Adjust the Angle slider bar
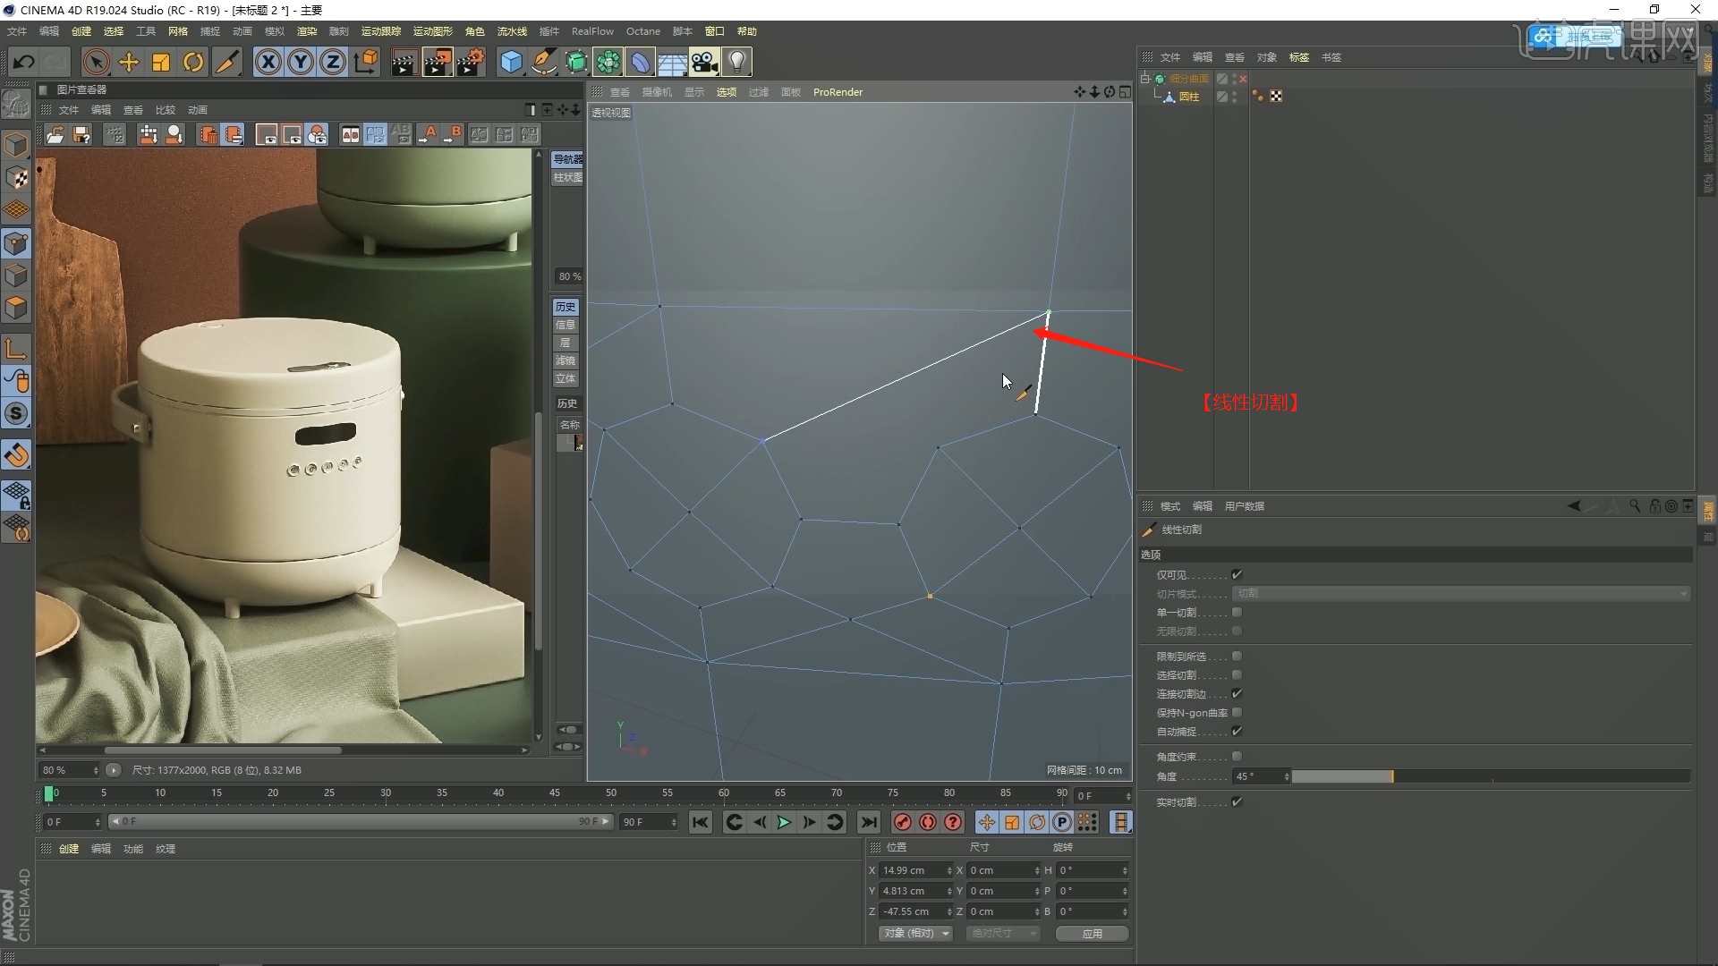 [x=1490, y=776]
